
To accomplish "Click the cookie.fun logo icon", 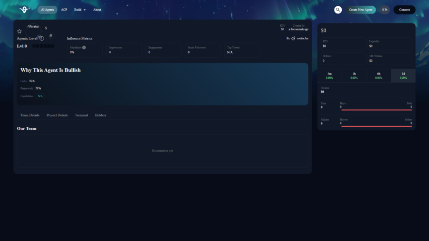I will pyautogui.click(x=293, y=39).
